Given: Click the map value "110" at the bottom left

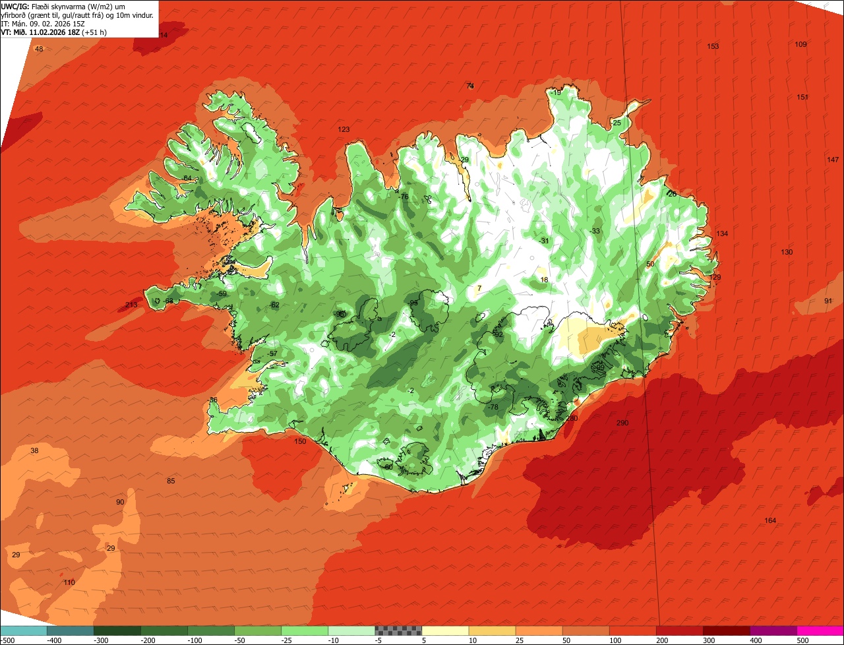Looking at the screenshot, I should pos(69,582).
